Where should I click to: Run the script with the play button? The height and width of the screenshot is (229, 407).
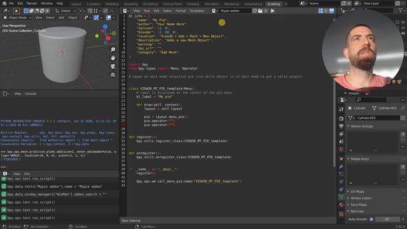[273, 11]
